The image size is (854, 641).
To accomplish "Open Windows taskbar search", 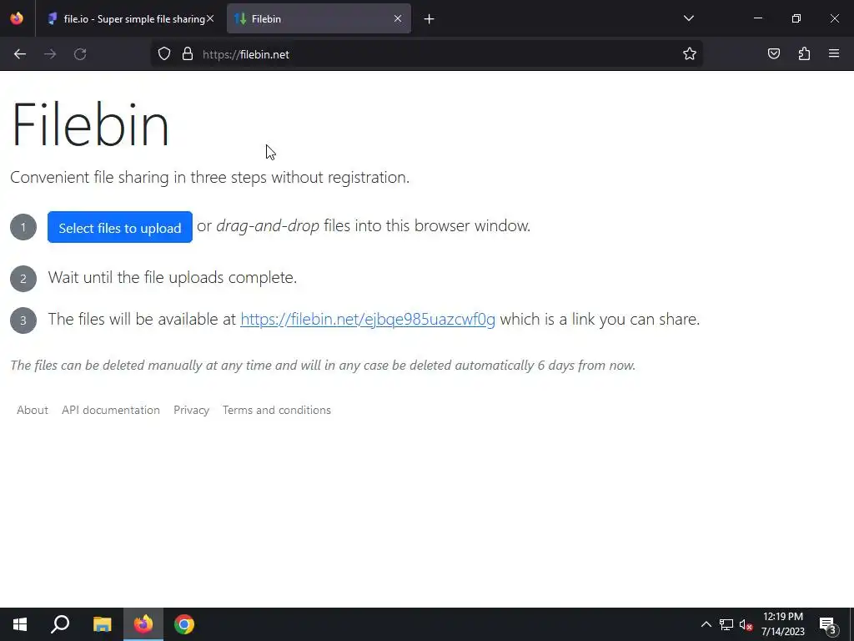I will pos(60,624).
